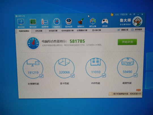Click the memory score 11010
Screen dimensions: 153x115
click(96, 72)
